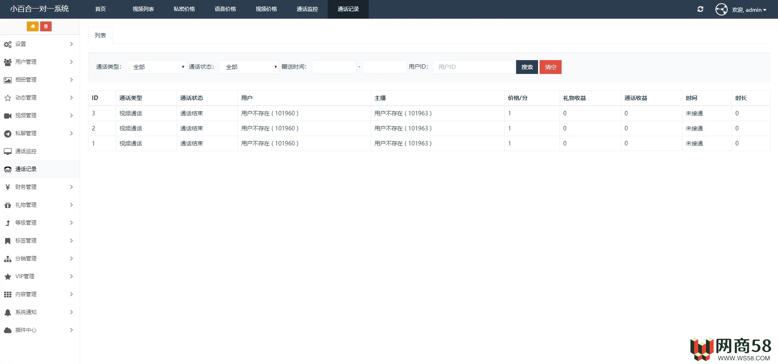Click 用户不存在 ( 101960 ) in row 3
The height and width of the screenshot is (364, 778).
270,113
